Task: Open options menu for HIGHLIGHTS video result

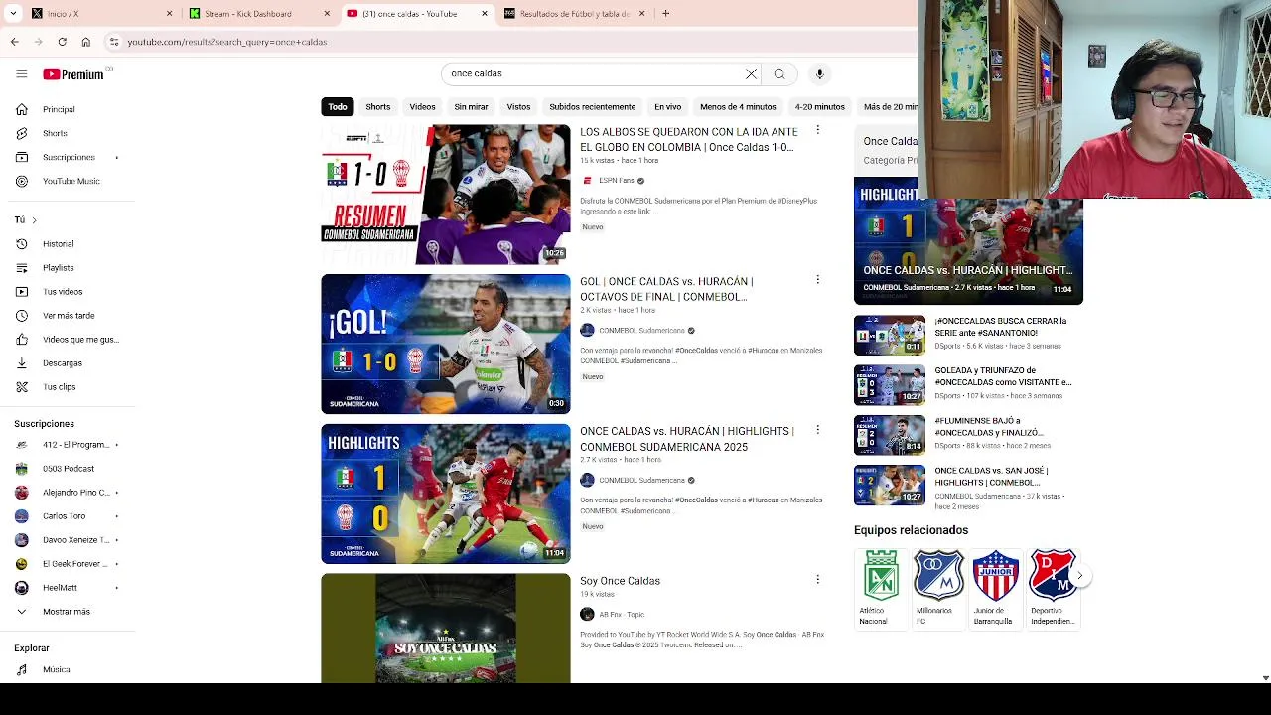Action: click(x=817, y=430)
